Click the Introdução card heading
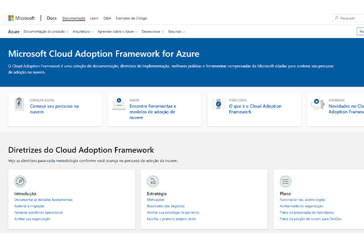 tap(25, 193)
